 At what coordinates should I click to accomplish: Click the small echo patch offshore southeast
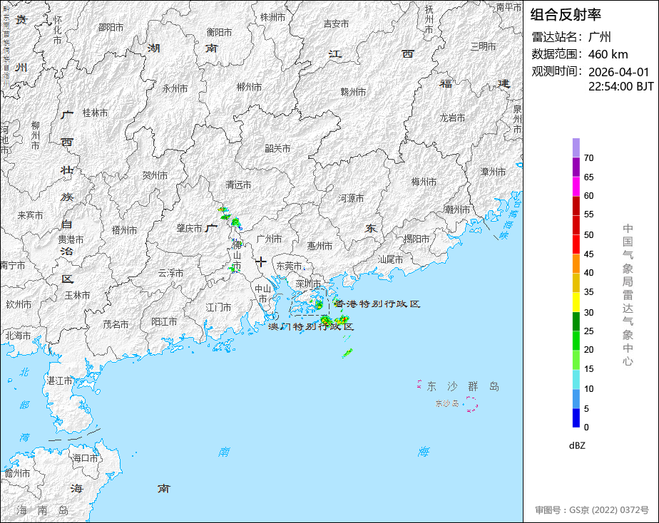(347, 353)
